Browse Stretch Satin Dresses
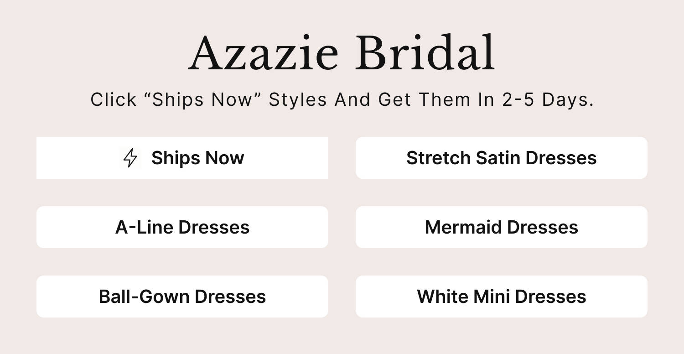This screenshot has width=684, height=354. click(x=501, y=158)
